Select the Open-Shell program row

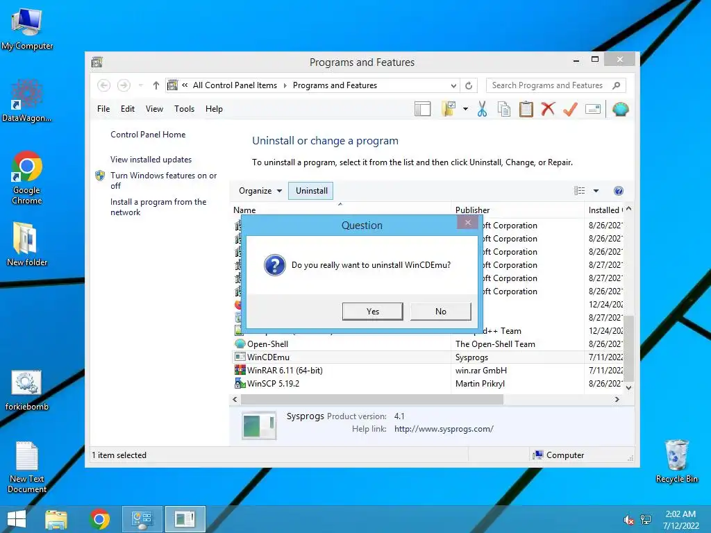click(427, 344)
